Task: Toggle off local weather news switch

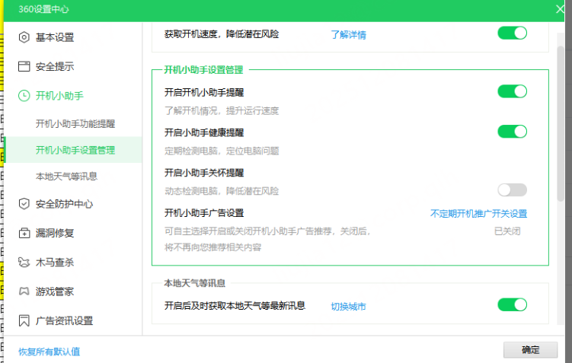Action: tap(512, 305)
